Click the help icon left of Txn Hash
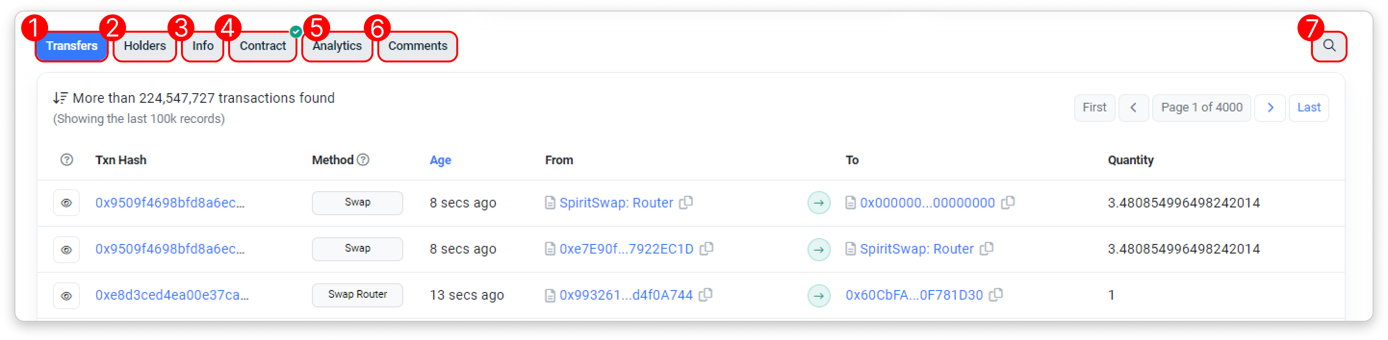1388x340 pixels. point(67,160)
